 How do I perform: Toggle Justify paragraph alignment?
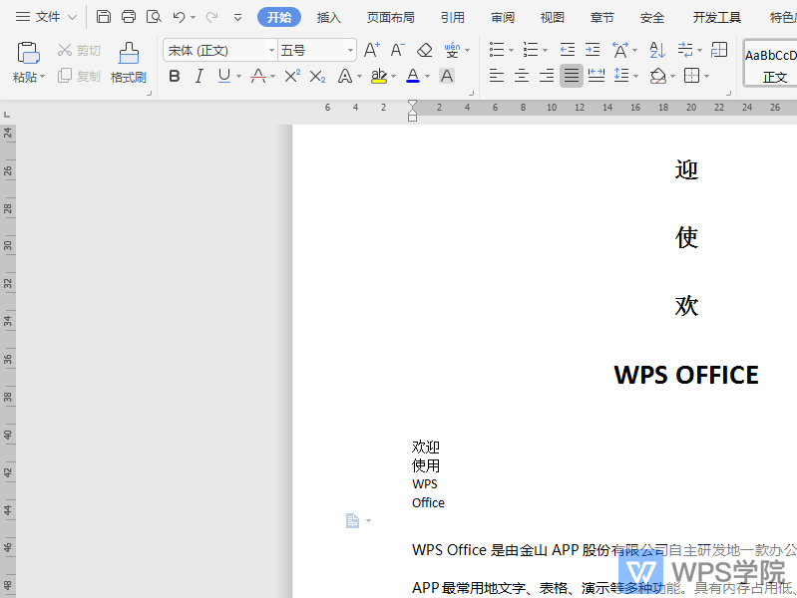(571, 76)
